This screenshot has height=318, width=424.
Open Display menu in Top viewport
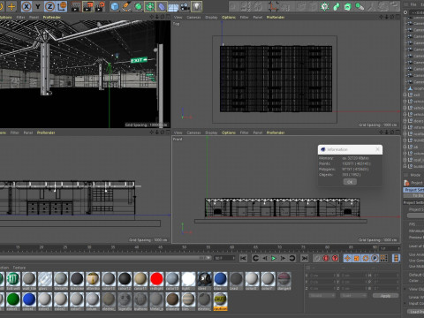(x=211, y=18)
